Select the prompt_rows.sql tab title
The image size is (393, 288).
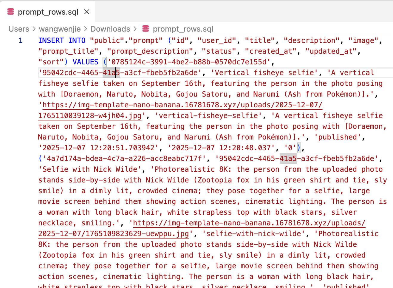point(48,12)
